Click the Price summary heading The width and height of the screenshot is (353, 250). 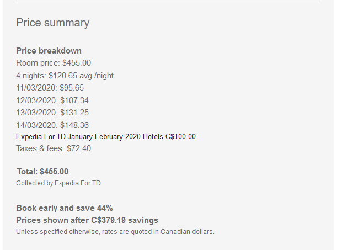[52, 23]
